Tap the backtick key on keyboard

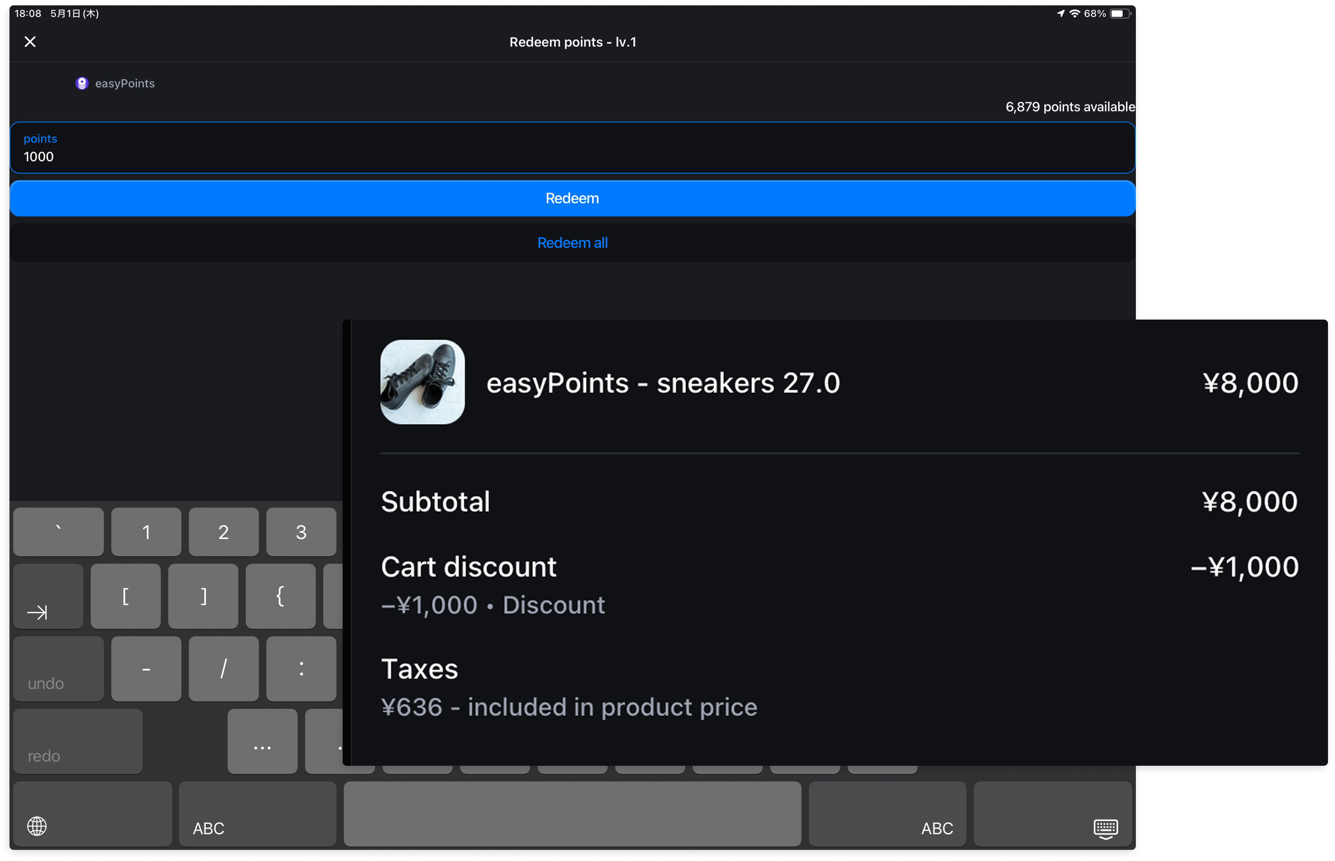(x=58, y=532)
